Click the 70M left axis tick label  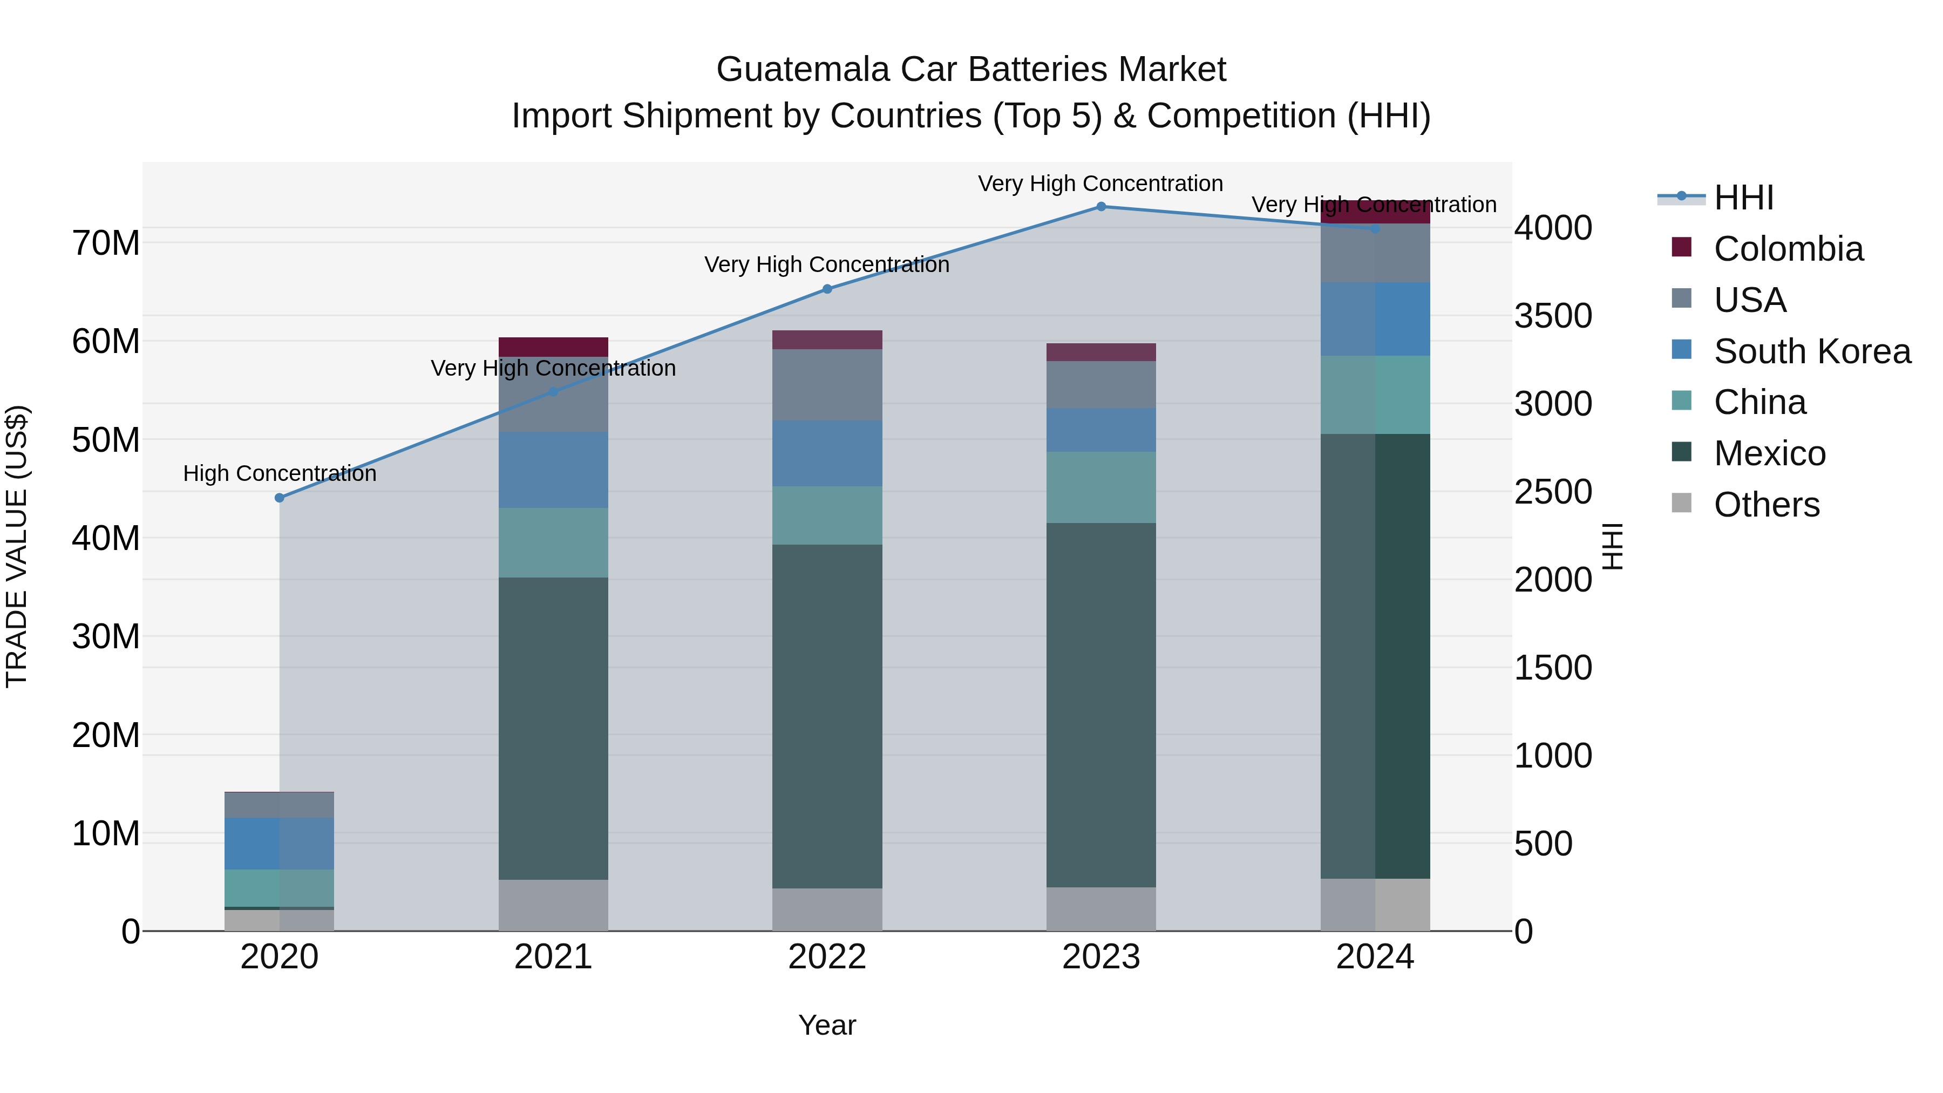(106, 243)
